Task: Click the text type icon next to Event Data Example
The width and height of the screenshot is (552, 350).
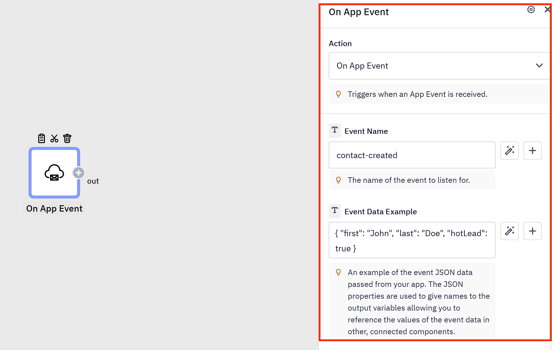Action: (335, 211)
